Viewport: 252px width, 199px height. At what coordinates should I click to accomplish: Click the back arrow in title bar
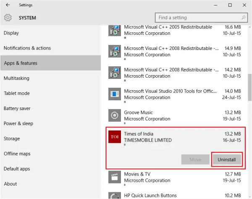[x=8, y=5]
